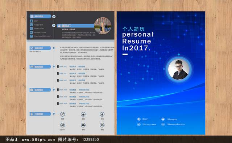Select the gamepad hobby icon
This screenshot has width=232, height=143.
tap(83, 125)
